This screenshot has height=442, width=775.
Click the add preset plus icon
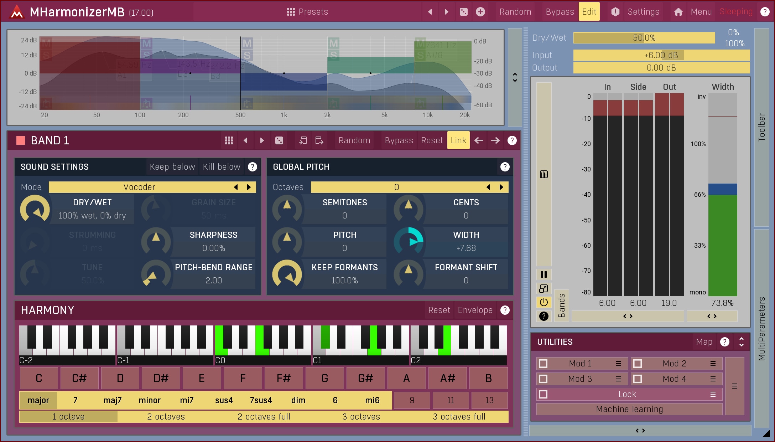tap(480, 12)
